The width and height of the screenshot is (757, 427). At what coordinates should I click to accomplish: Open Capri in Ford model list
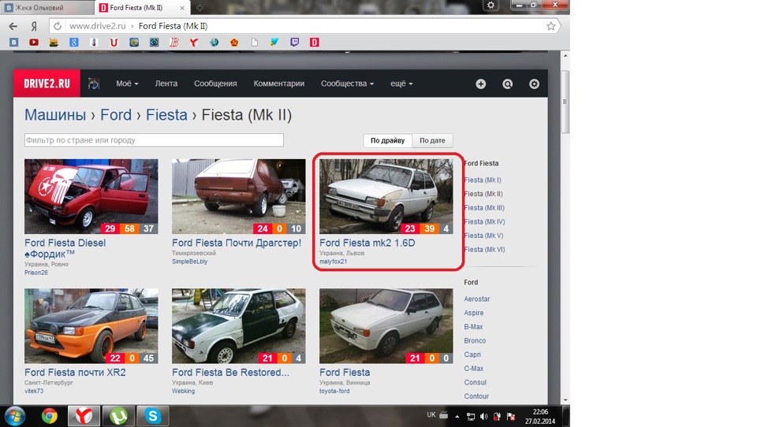[472, 355]
